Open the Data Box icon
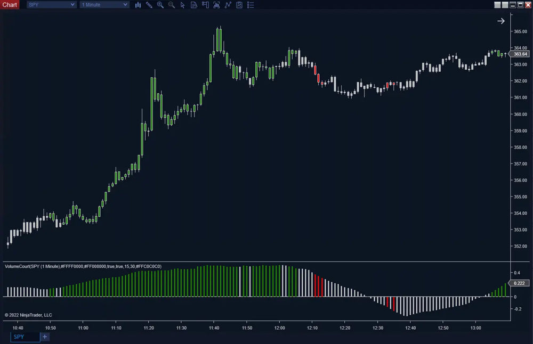 194,5
